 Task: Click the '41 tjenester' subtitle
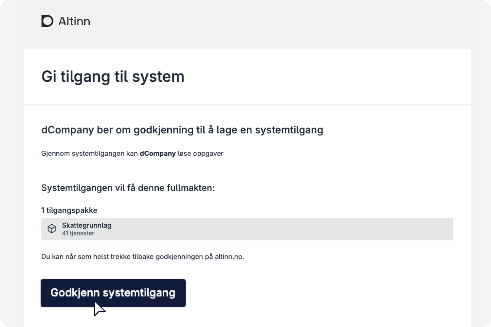click(78, 233)
